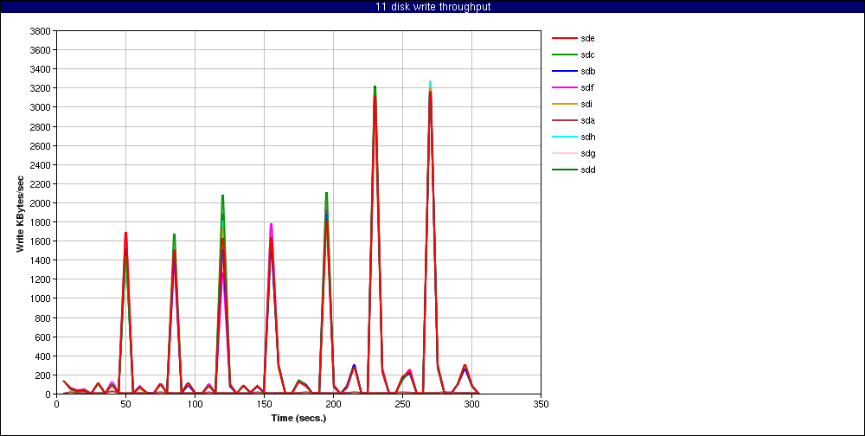Click the 200 y-axis tick value
This screenshot has width=865, height=436.
(x=44, y=375)
